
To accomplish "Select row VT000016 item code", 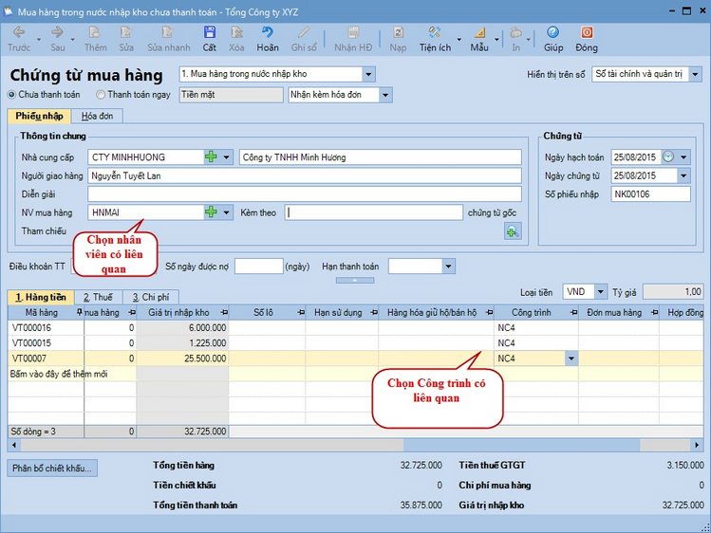I will coord(31,327).
